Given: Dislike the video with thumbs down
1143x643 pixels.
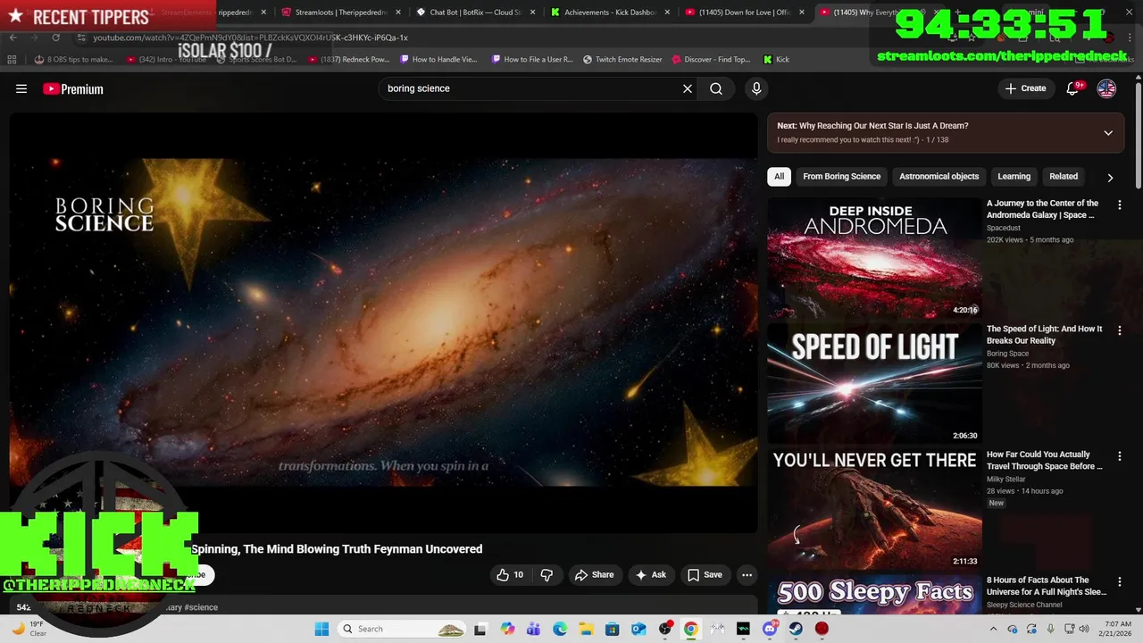Looking at the screenshot, I should pos(547,575).
